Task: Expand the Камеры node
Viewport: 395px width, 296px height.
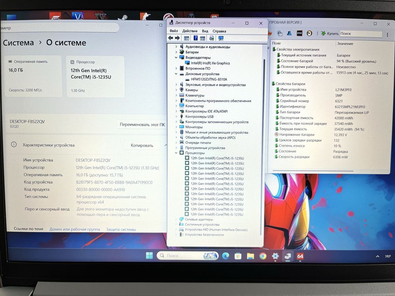Action: [176, 90]
